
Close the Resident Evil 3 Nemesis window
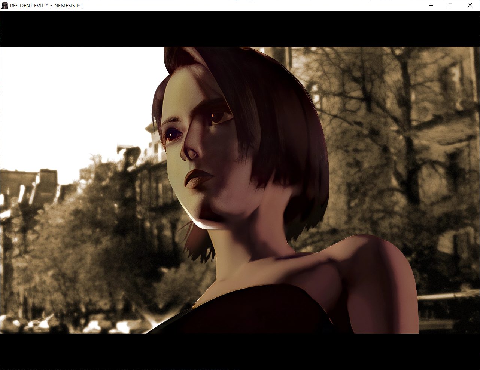tap(470, 5)
